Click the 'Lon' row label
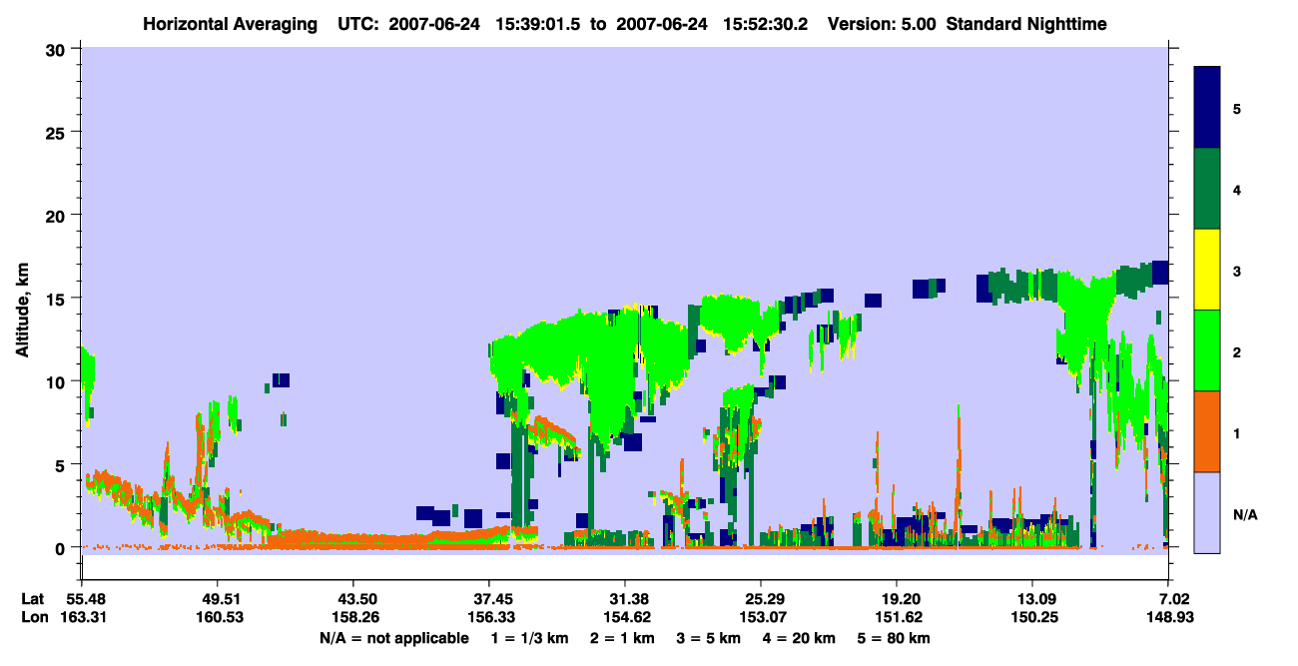The height and width of the screenshot is (666, 1298). coord(34,617)
